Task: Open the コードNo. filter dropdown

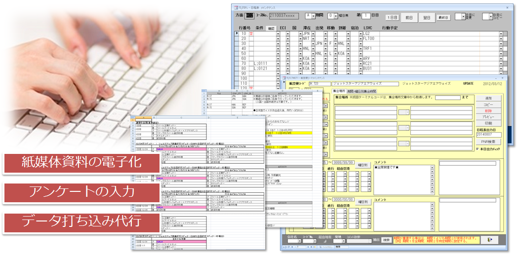Action: pos(314,241)
